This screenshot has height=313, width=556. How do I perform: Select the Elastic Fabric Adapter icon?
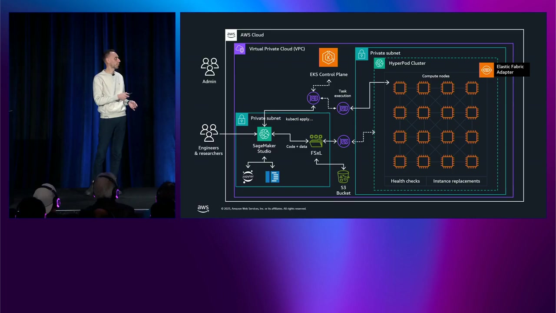486,70
